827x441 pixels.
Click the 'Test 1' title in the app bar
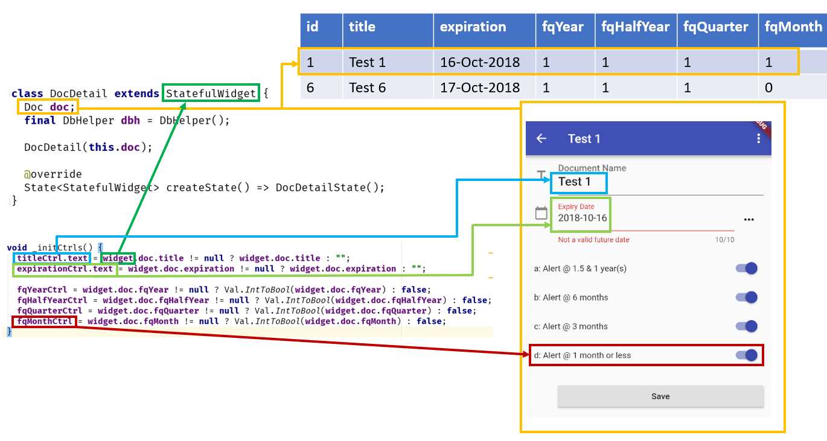(x=584, y=138)
